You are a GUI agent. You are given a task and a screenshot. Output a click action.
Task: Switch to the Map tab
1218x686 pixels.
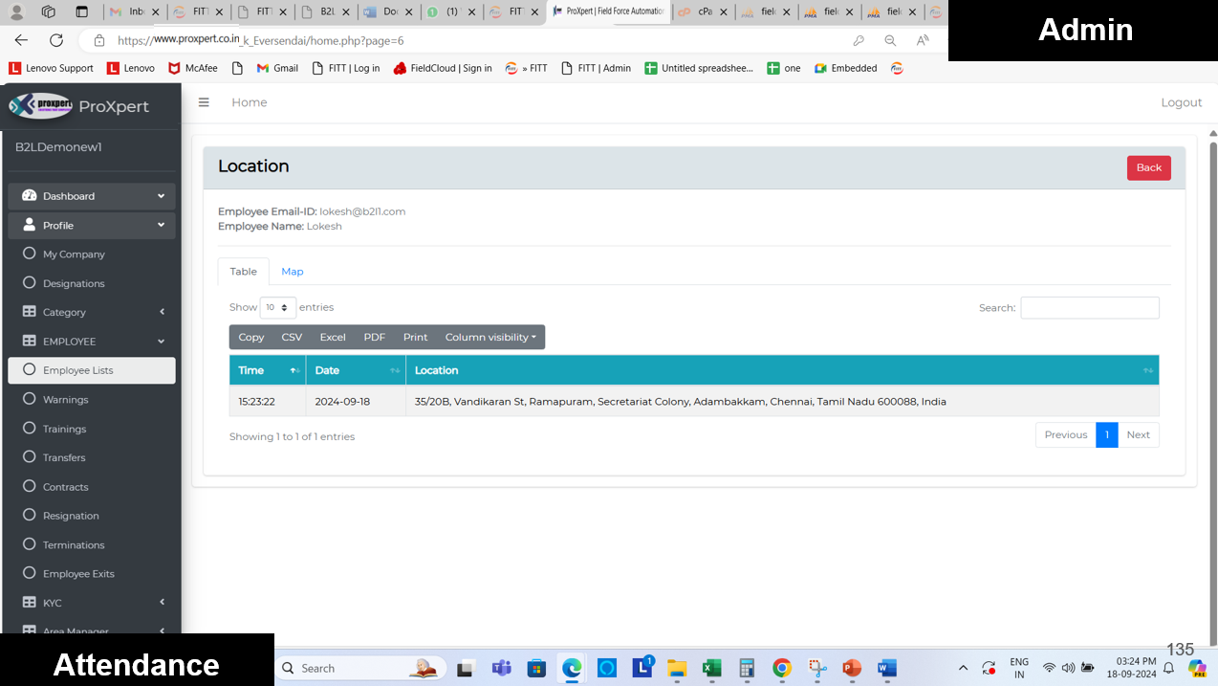[292, 272]
